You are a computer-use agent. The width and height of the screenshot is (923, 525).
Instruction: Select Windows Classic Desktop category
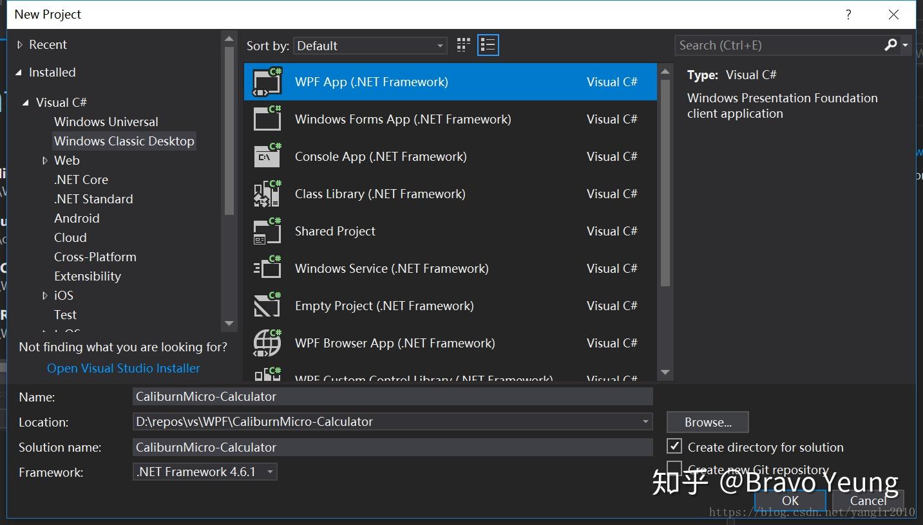tap(124, 141)
